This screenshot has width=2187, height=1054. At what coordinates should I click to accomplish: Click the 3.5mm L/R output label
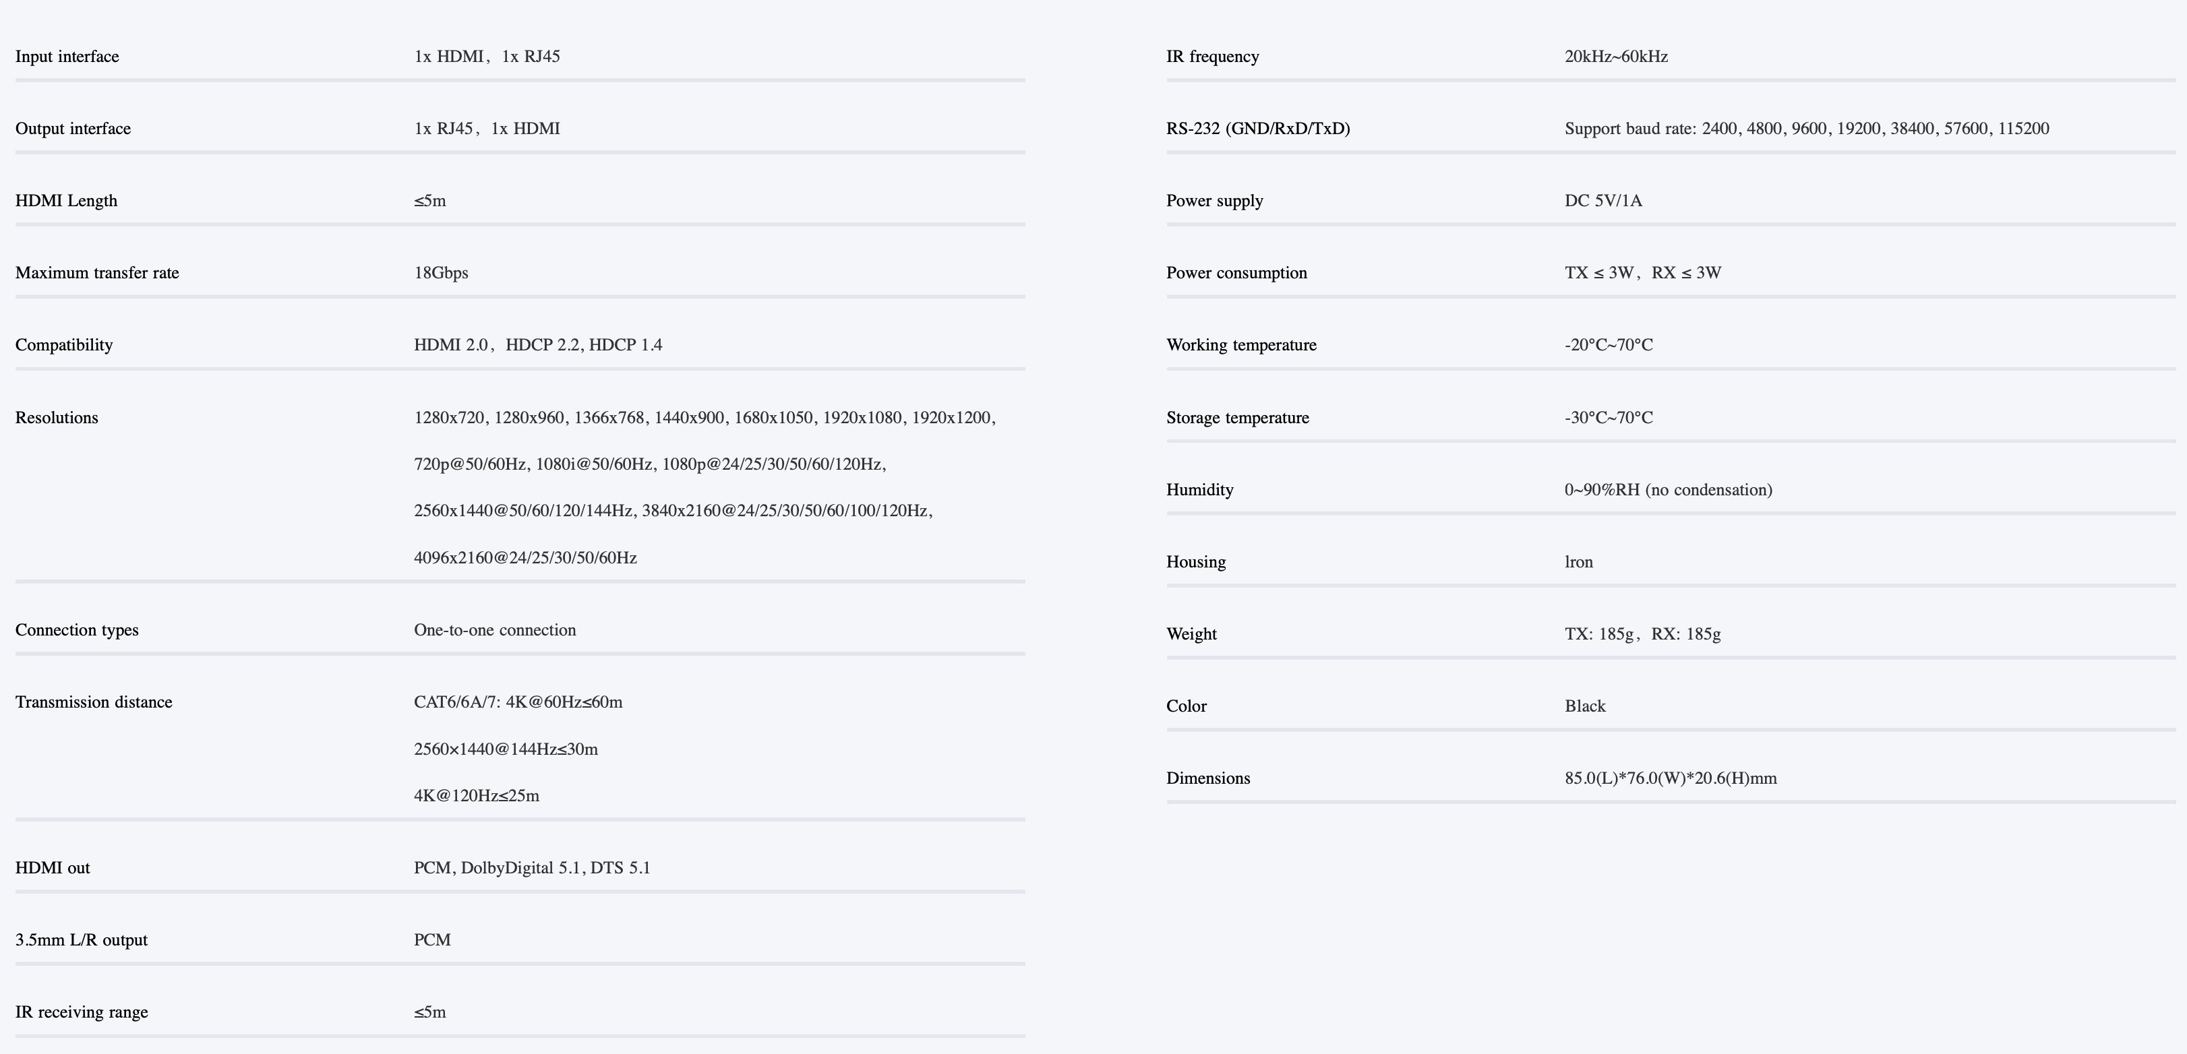82,940
